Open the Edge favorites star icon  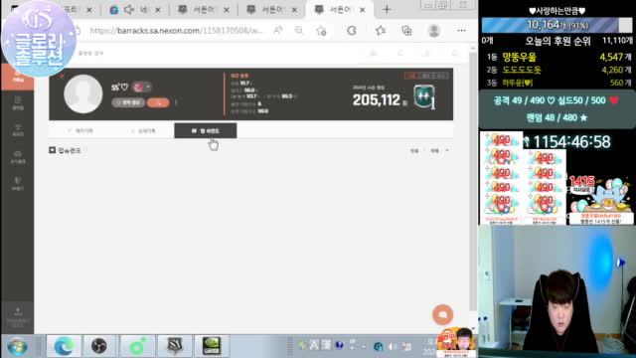pyautogui.click(x=380, y=31)
